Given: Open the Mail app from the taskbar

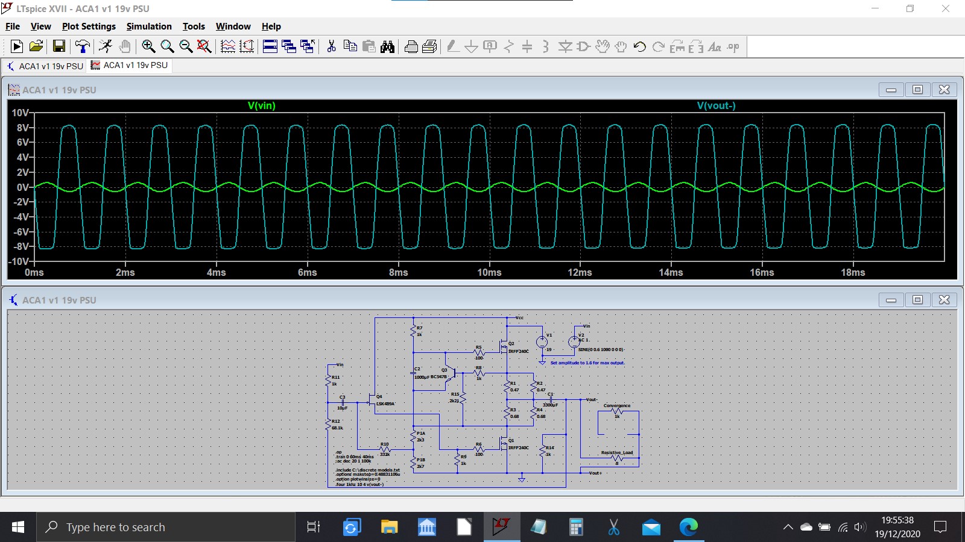Looking at the screenshot, I should point(651,527).
